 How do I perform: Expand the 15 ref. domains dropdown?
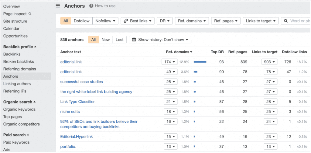171,137
